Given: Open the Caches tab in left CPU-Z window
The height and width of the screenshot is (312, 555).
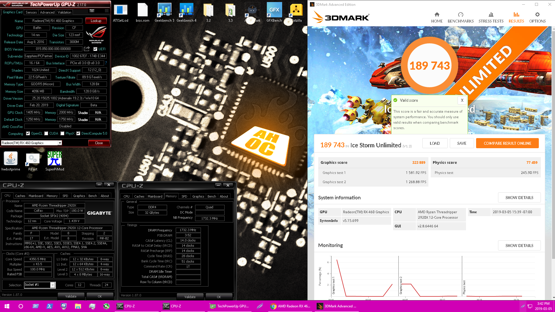Looking at the screenshot, I should (x=20, y=196).
